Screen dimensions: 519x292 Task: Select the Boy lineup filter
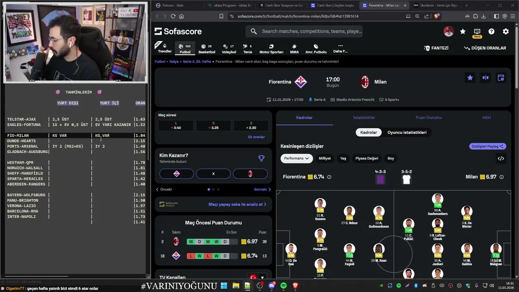pos(391,158)
